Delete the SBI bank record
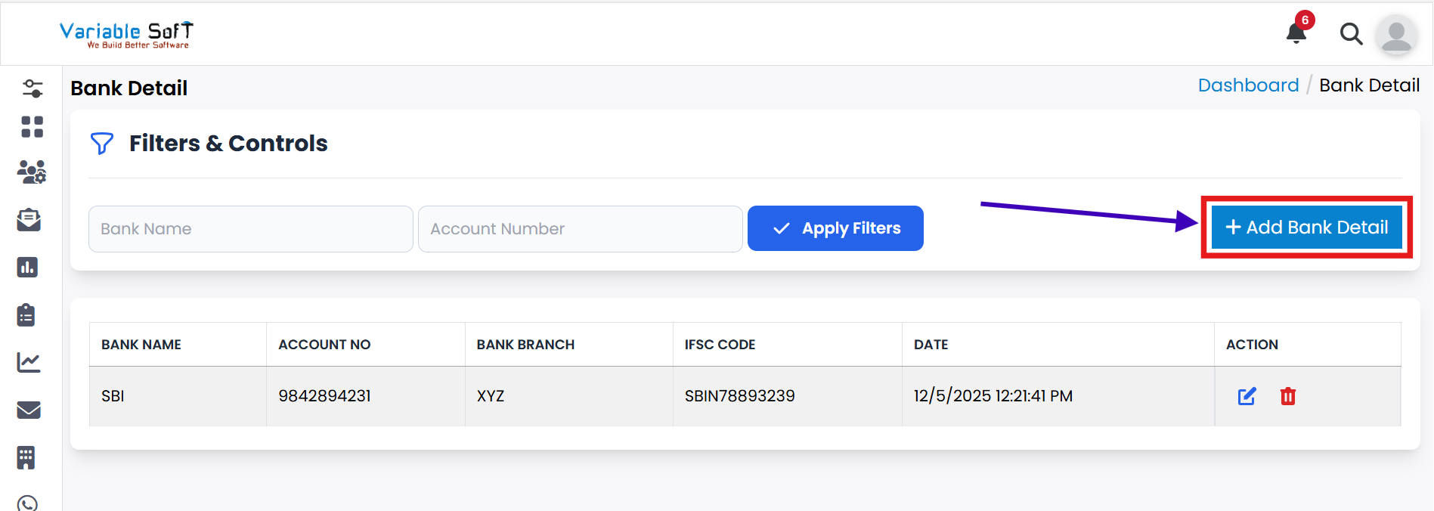This screenshot has width=1434, height=511. click(1288, 395)
